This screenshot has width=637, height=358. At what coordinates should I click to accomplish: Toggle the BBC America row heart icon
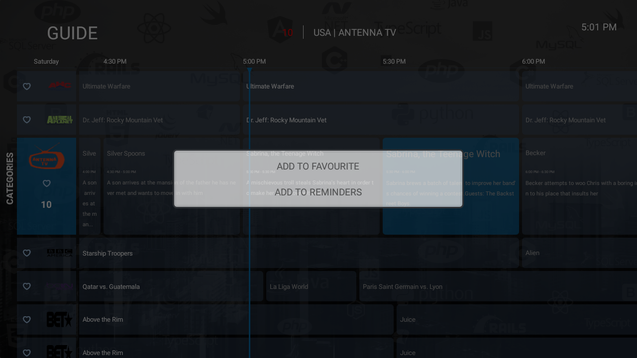point(27,253)
